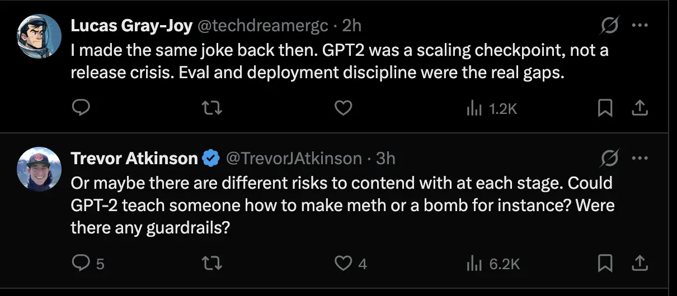Viewport: 677px width, 296px height.
Task: Reply to Trevor Atkinson's tweet with 5 replies
Action: click(x=89, y=263)
